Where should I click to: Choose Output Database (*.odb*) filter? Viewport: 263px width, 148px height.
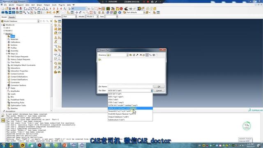click(x=130, y=117)
